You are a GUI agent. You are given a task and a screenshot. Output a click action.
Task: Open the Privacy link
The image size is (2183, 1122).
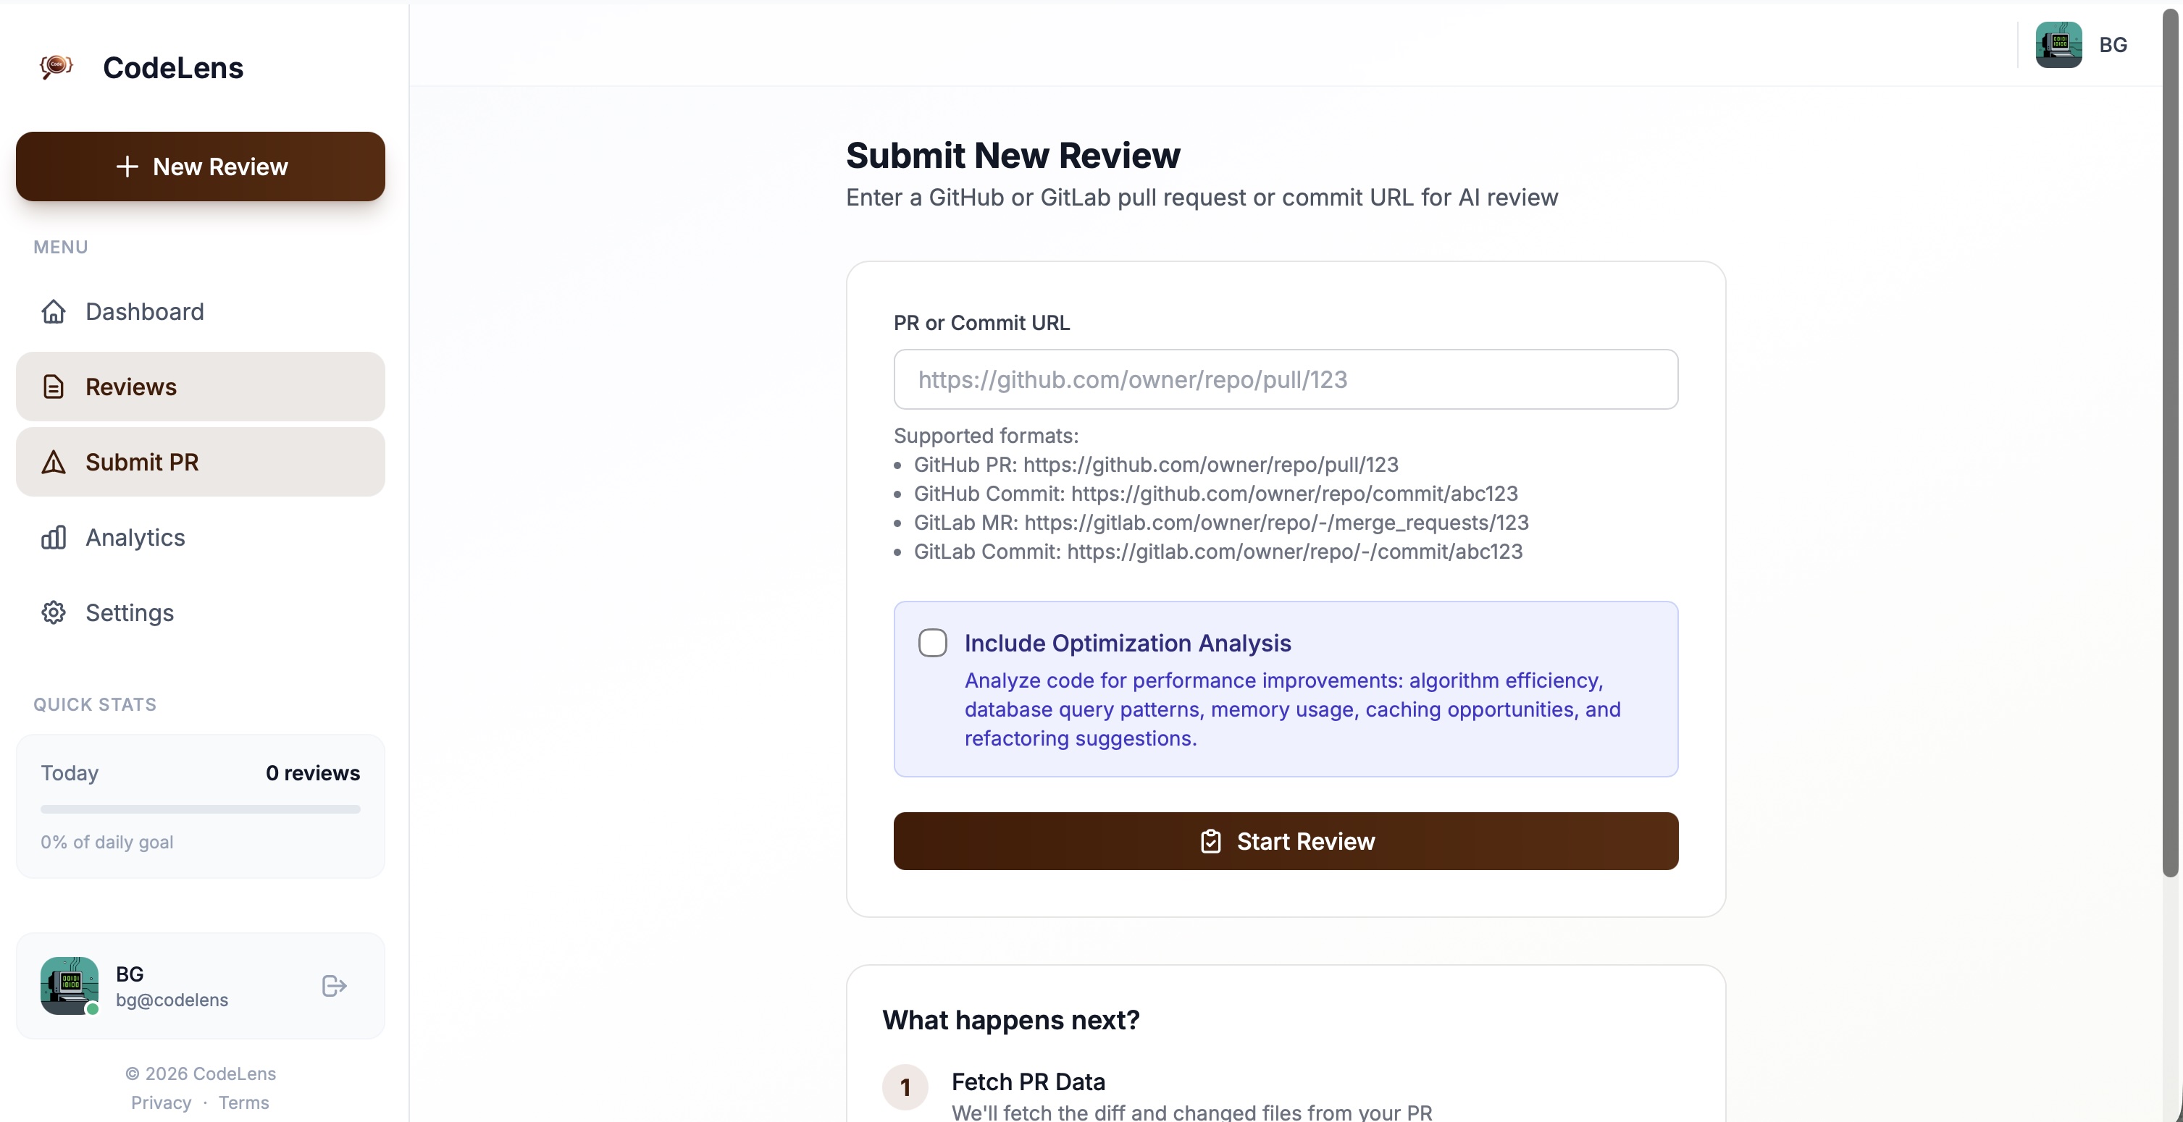point(160,1102)
